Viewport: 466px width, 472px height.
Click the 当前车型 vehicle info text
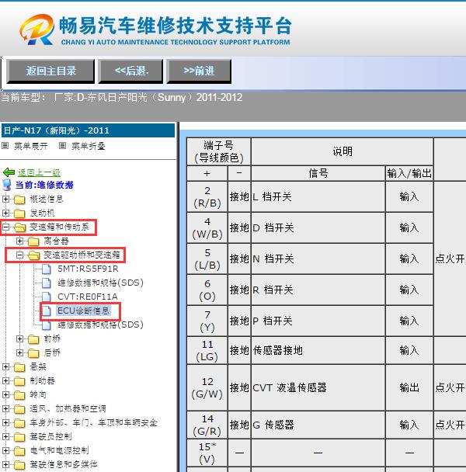tap(122, 97)
